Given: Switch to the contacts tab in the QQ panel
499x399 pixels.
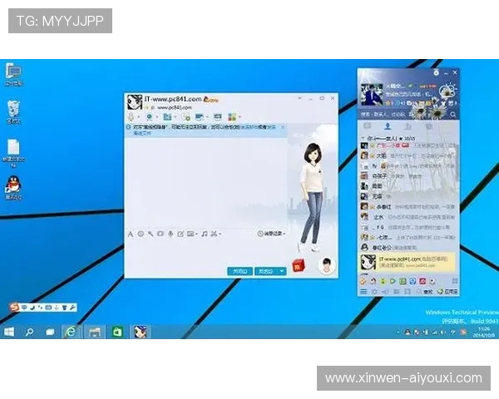Looking at the screenshot, I should click(388, 126).
